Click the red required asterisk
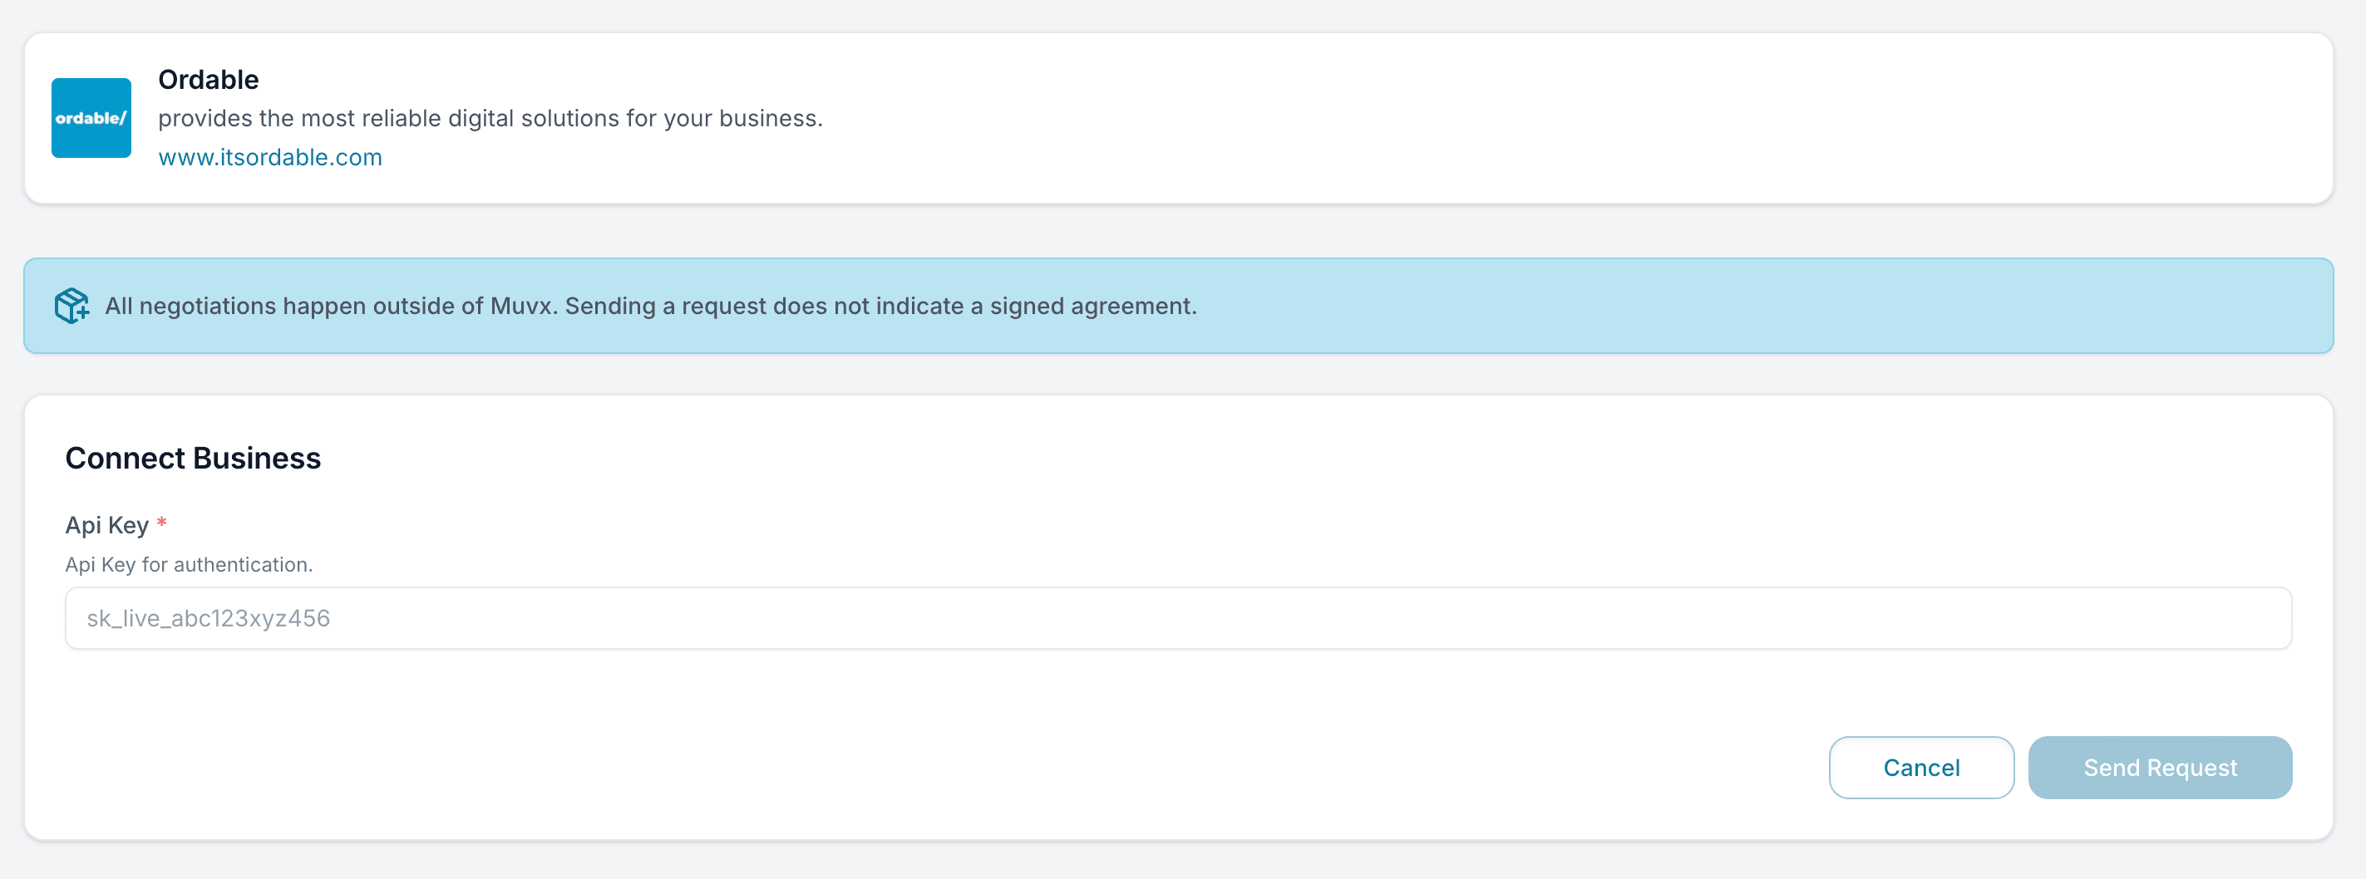Image resolution: width=2366 pixels, height=879 pixels. click(x=161, y=524)
